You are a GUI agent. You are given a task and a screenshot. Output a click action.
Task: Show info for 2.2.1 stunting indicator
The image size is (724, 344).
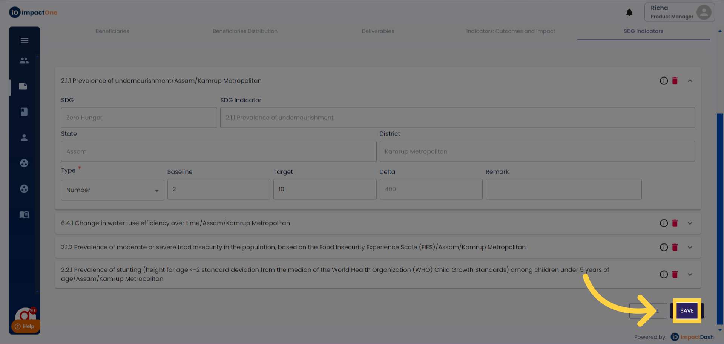tap(664, 274)
